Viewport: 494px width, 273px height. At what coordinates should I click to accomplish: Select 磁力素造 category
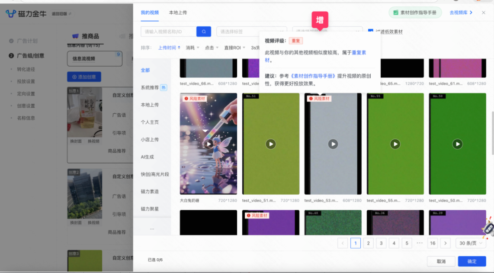click(150, 191)
